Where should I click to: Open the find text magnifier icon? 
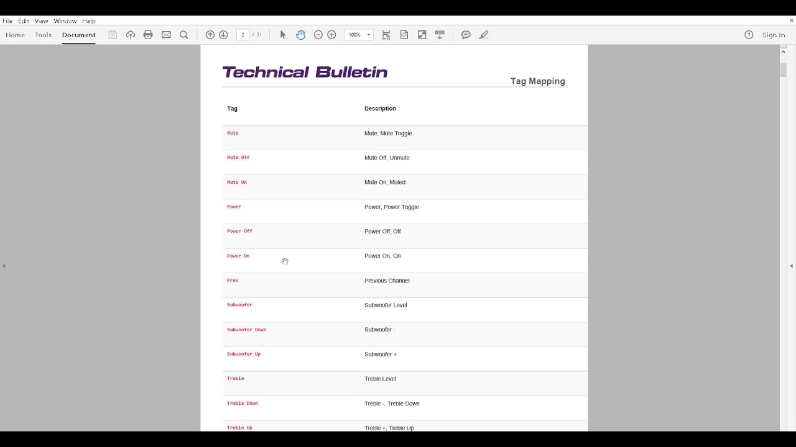tap(184, 35)
